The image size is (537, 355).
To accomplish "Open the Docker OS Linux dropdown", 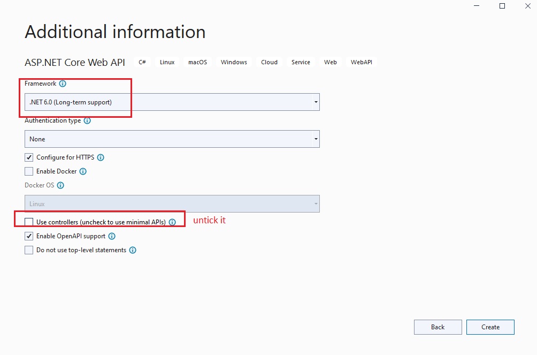I will click(172, 204).
